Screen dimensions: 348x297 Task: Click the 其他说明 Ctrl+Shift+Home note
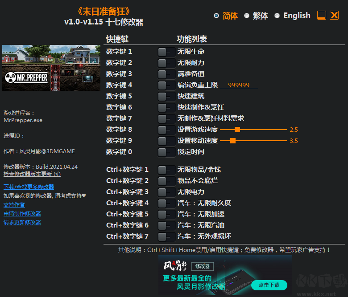[x=224, y=250]
